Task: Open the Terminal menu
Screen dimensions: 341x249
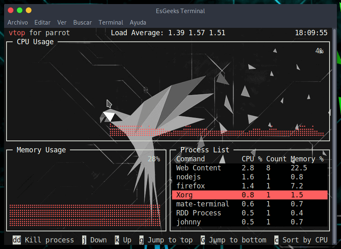Action: [x=111, y=23]
